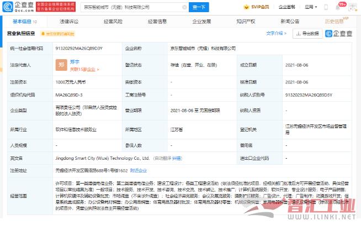Viewport: 361px width, 225px height.
Task: Select credit code 91320292MA26Q89D3Y next to 统一社会信用代码
Action: coord(79,49)
